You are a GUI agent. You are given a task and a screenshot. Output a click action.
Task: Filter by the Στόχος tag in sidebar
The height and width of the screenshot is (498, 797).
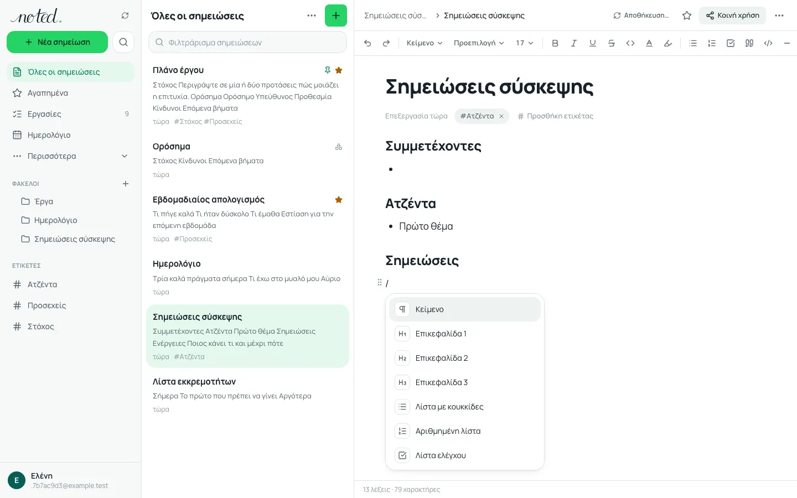(70, 326)
